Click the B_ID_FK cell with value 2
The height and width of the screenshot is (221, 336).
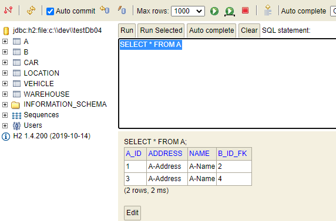pos(234,166)
